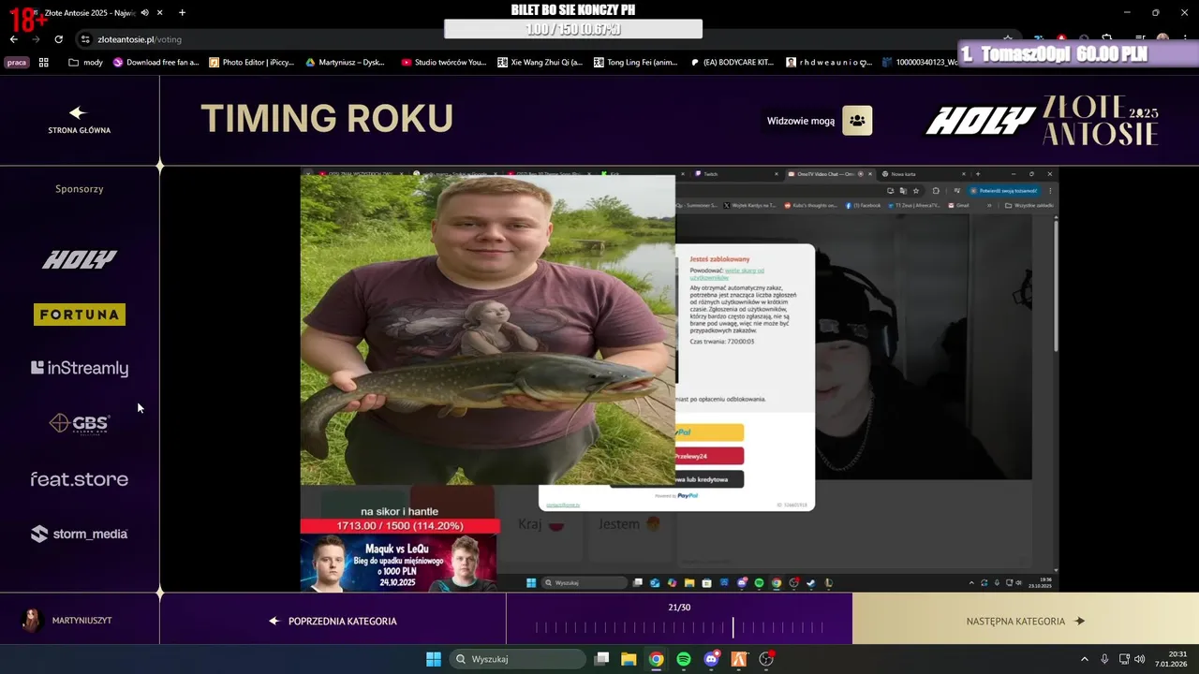Go to 'Następna kategoria'
The image size is (1199, 674).
pyautogui.click(x=1026, y=621)
